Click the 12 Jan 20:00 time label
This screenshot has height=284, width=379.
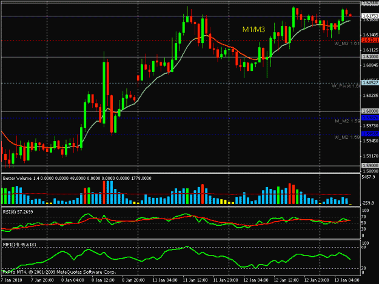click(316, 280)
